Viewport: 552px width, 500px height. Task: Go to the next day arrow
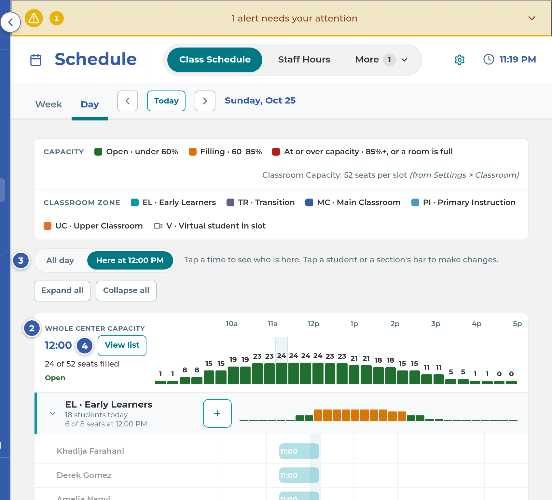click(205, 101)
